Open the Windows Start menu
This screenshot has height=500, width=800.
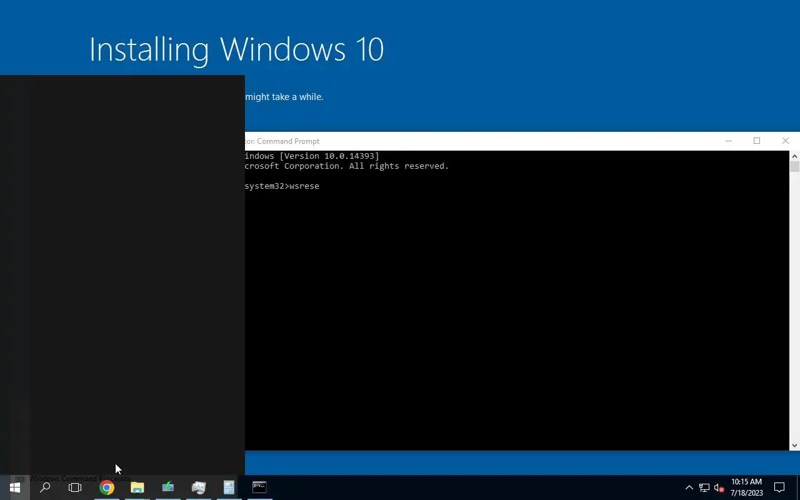tap(14, 487)
